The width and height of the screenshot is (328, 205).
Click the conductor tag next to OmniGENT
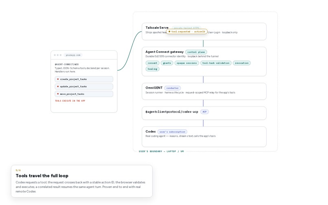click(x=173, y=88)
